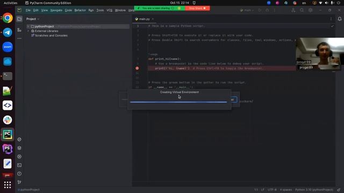Click the clock showing Oct 15 22:14
Image resolution: width=344 pixels, height=193 pixels.
[180, 3]
